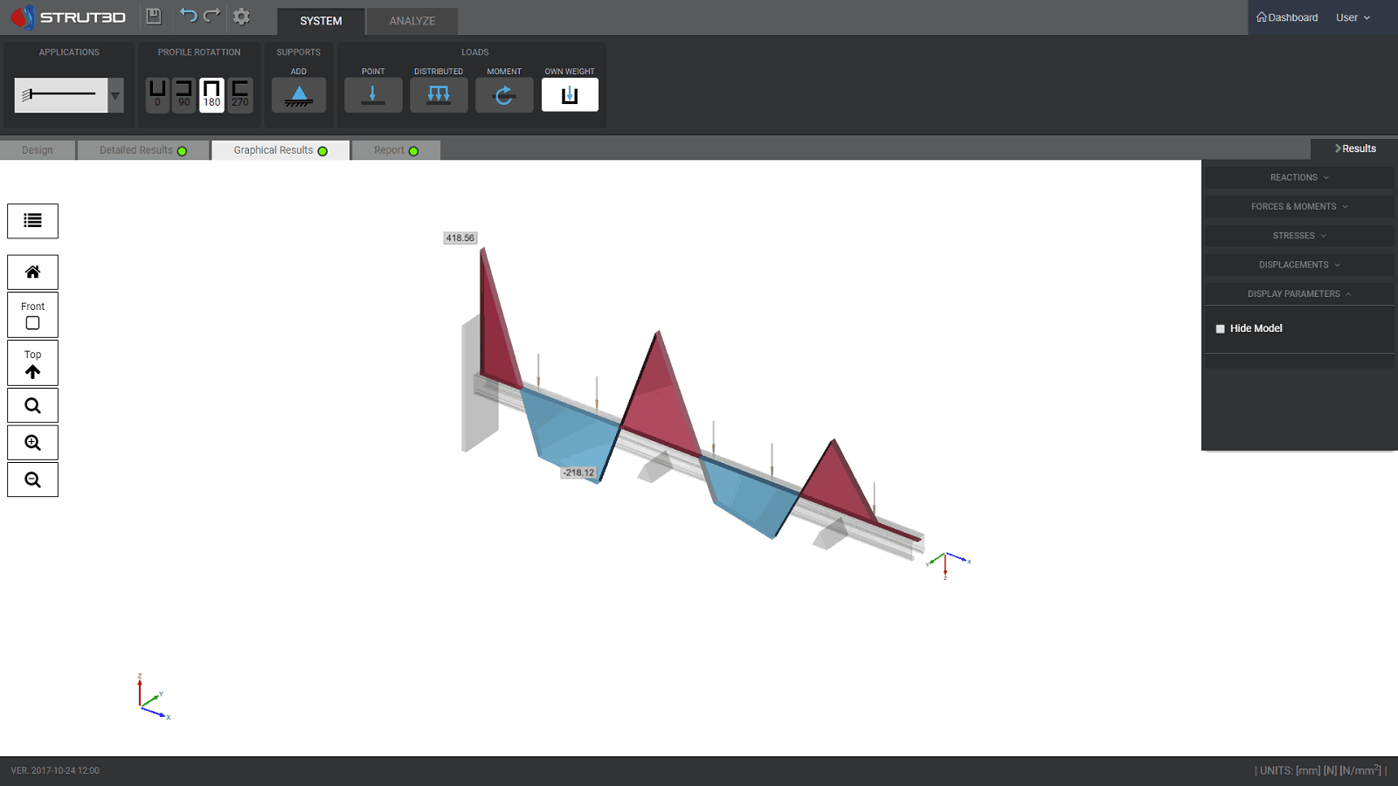
Task: Open the applications dropdown arrow
Action: coord(115,95)
